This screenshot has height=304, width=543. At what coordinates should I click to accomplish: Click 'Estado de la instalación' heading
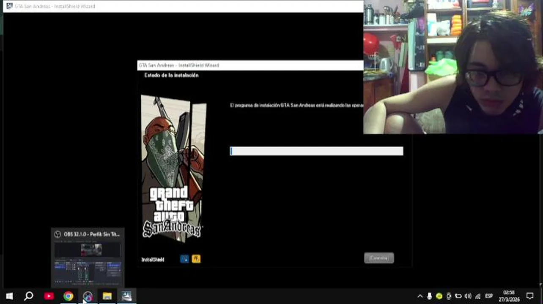click(171, 75)
